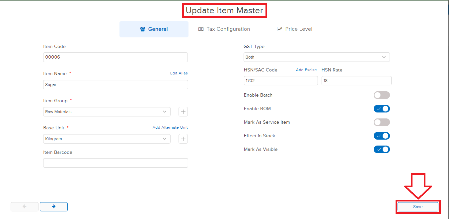Click the Add Alternate Unit link
Screen dimensions: 449x219
point(170,127)
